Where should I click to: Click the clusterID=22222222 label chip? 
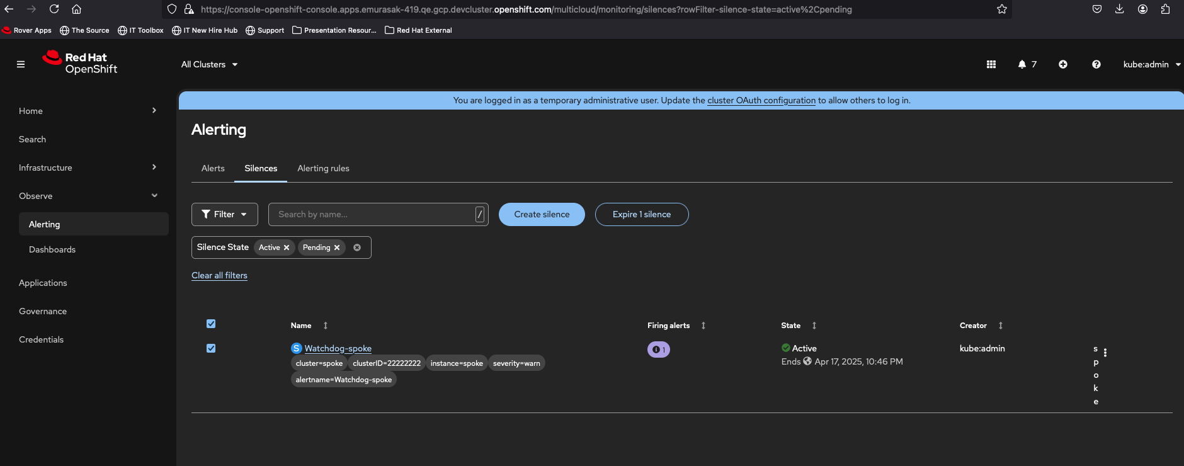tap(387, 363)
